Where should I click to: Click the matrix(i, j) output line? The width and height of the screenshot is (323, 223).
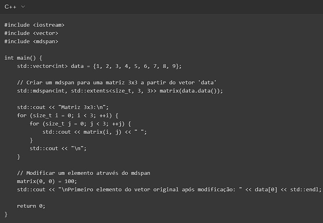click(x=94, y=132)
